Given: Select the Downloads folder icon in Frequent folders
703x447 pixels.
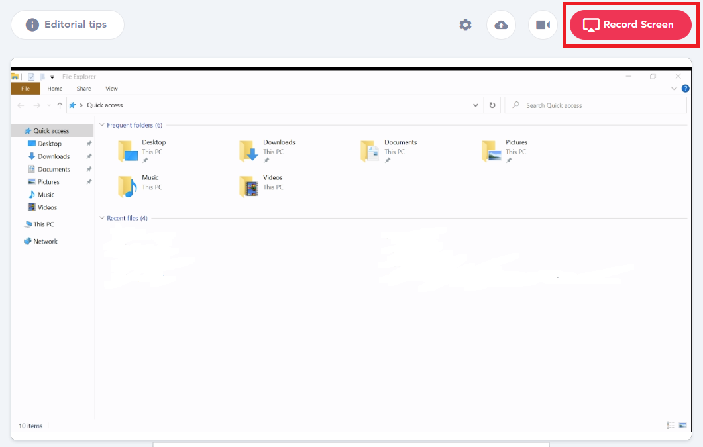Looking at the screenshot, I should tap(249, 151).
